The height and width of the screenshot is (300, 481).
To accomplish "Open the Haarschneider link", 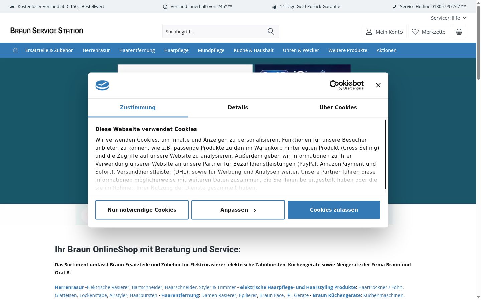I will pos(181,287).
